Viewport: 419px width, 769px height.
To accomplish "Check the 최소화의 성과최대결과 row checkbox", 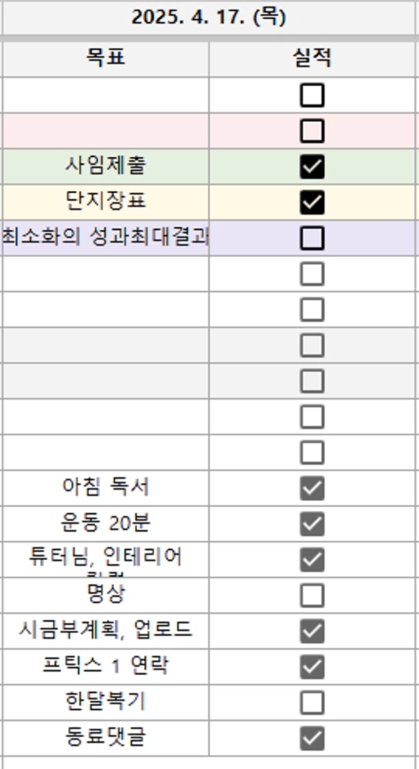I will 312,238.
